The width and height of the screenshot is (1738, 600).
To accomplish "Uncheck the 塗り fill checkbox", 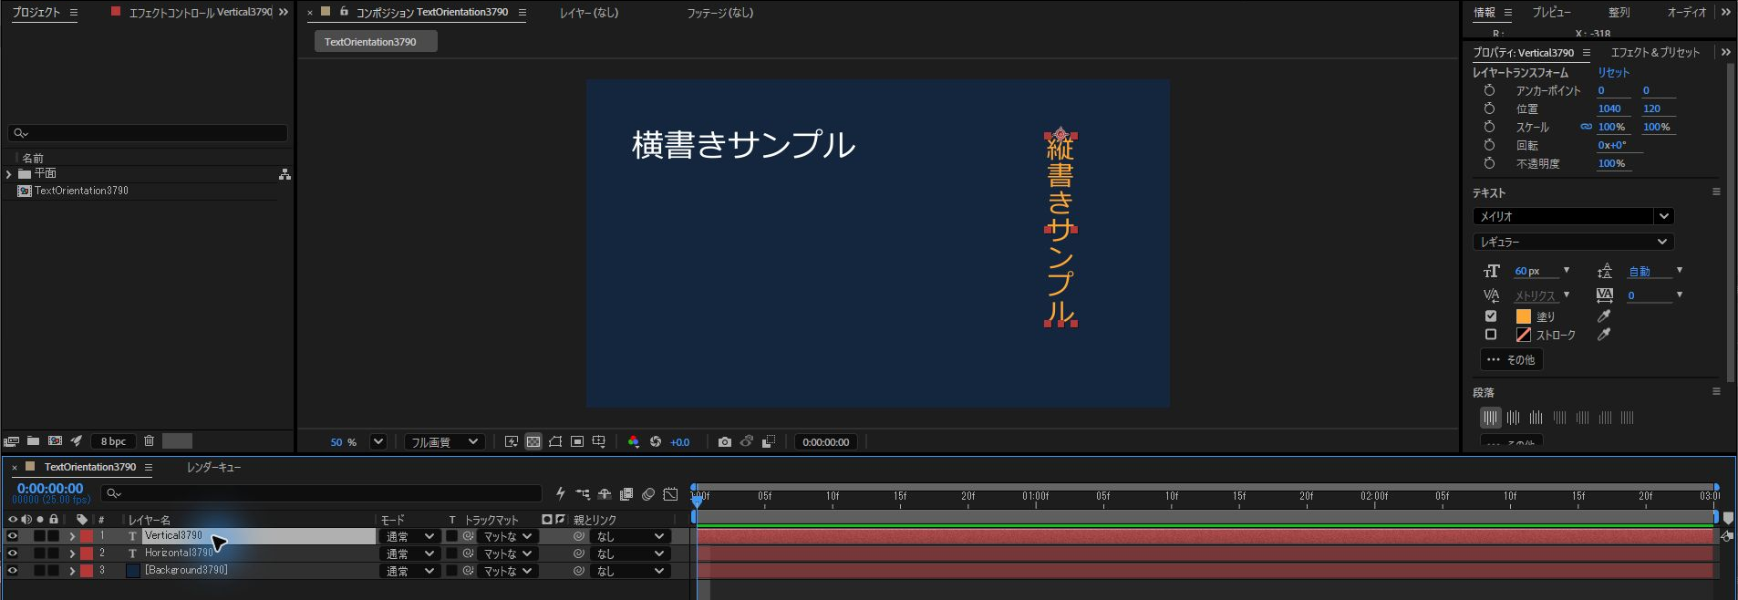I will (x=1491, y=316).
